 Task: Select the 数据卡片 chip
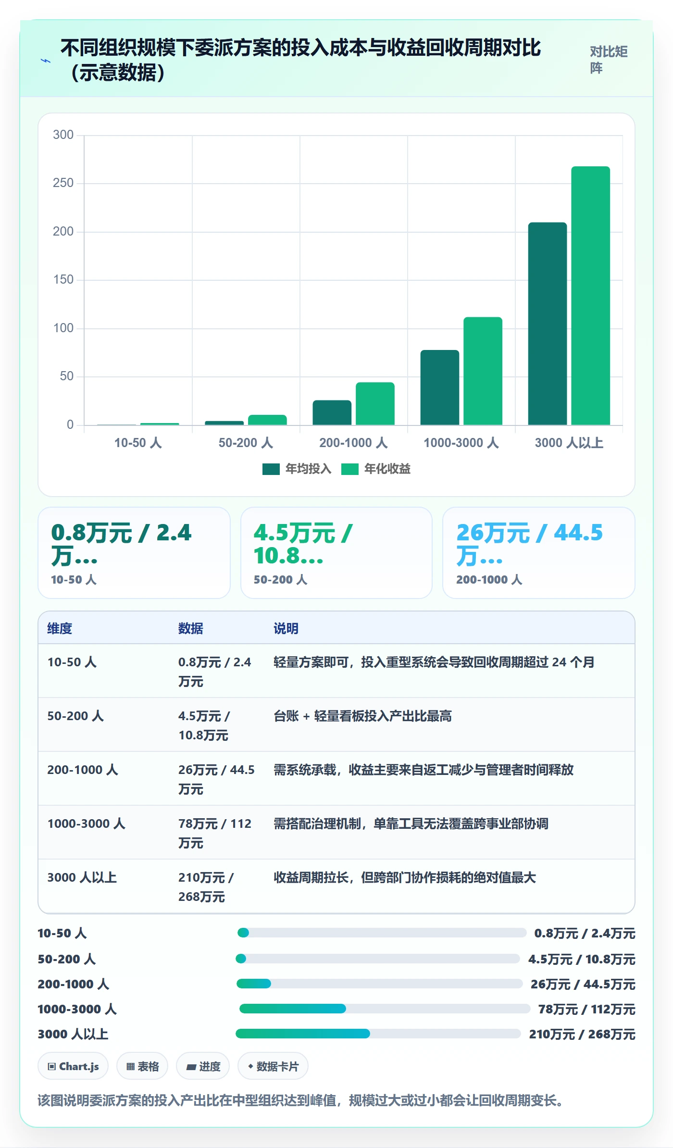click(273, 1066)
